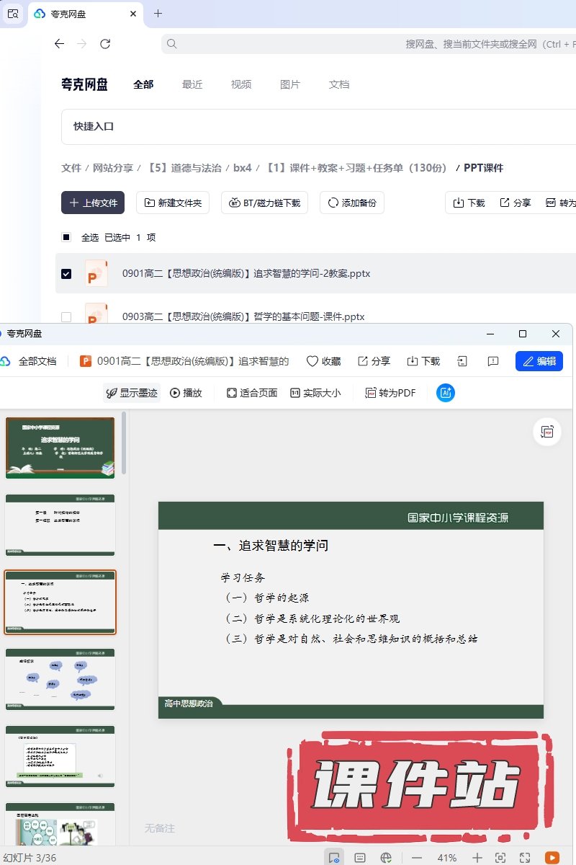
Task: Open the feedback icon next to Edit button
Action: click(493, 361)
